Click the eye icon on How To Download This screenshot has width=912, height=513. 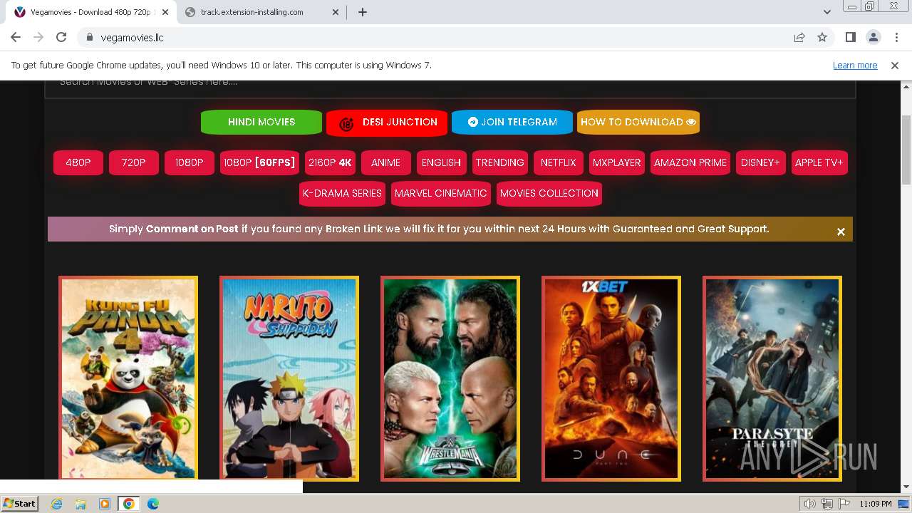point(690,123)
